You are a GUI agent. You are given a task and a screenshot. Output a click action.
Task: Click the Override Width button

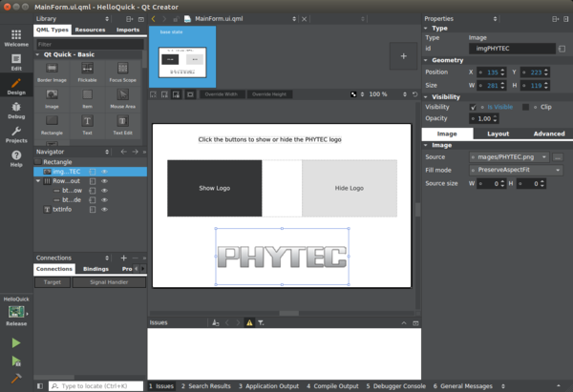(x=222, y=94)
